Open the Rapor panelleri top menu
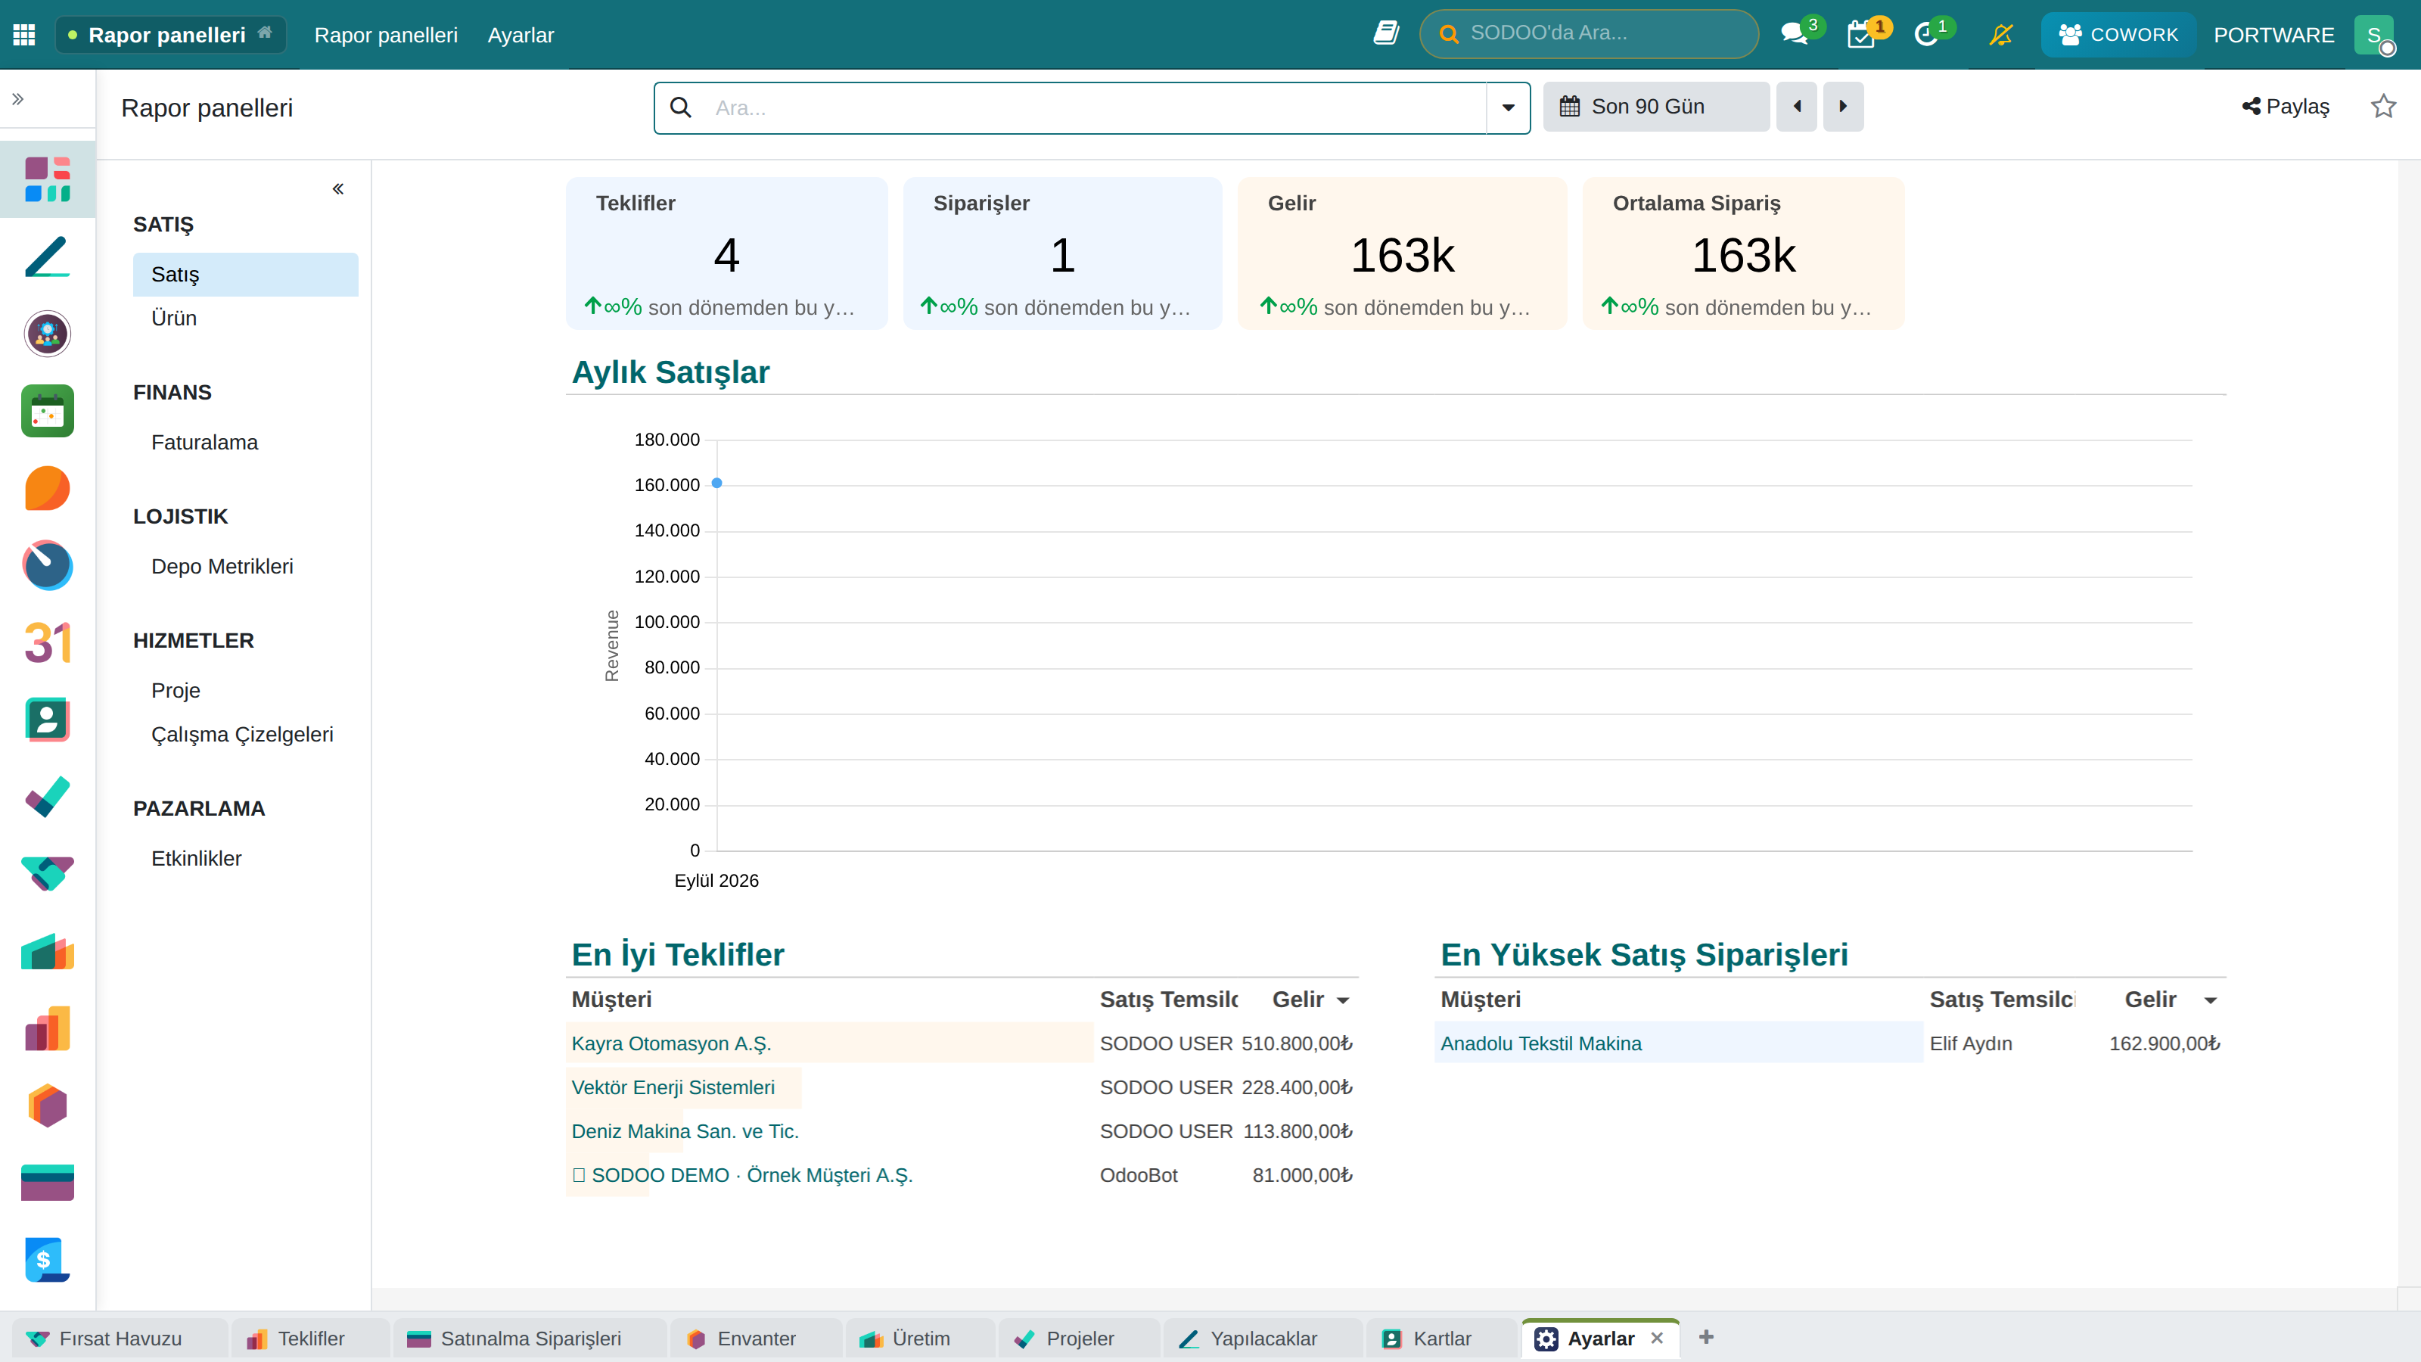 pos(385,35)
